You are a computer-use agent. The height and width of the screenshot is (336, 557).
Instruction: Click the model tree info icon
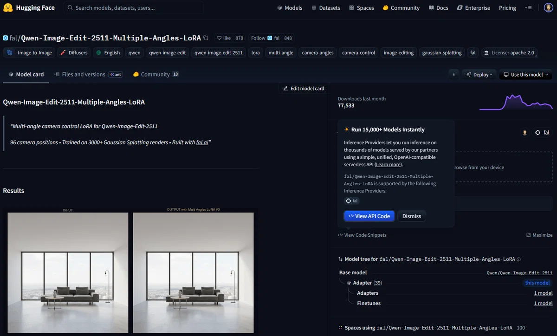click(518, 259)
